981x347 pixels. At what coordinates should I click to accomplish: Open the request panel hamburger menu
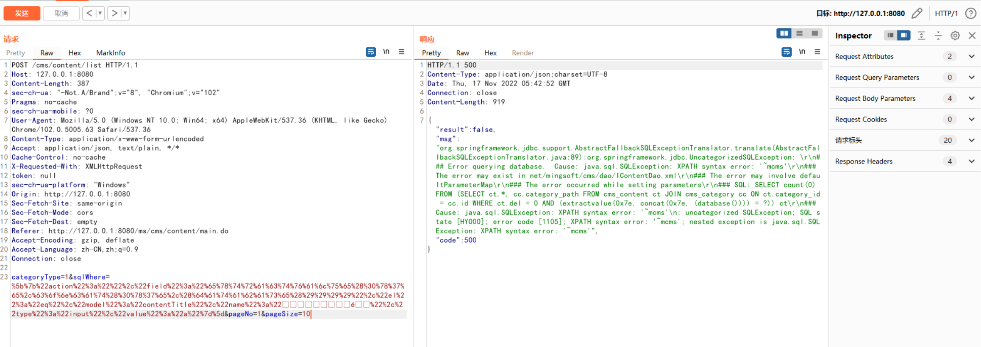point(401,52)
